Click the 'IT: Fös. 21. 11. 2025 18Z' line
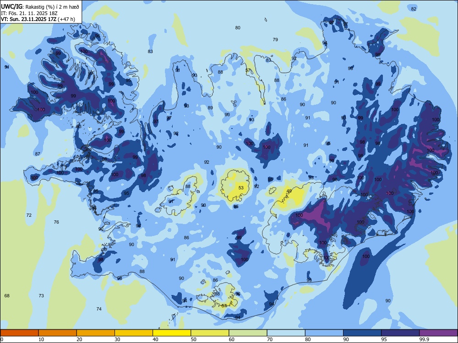 pos(29,13)
